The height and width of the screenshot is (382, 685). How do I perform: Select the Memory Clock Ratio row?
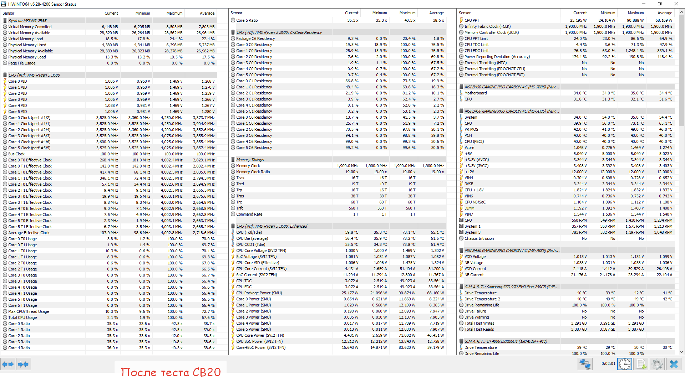point(338,172)
